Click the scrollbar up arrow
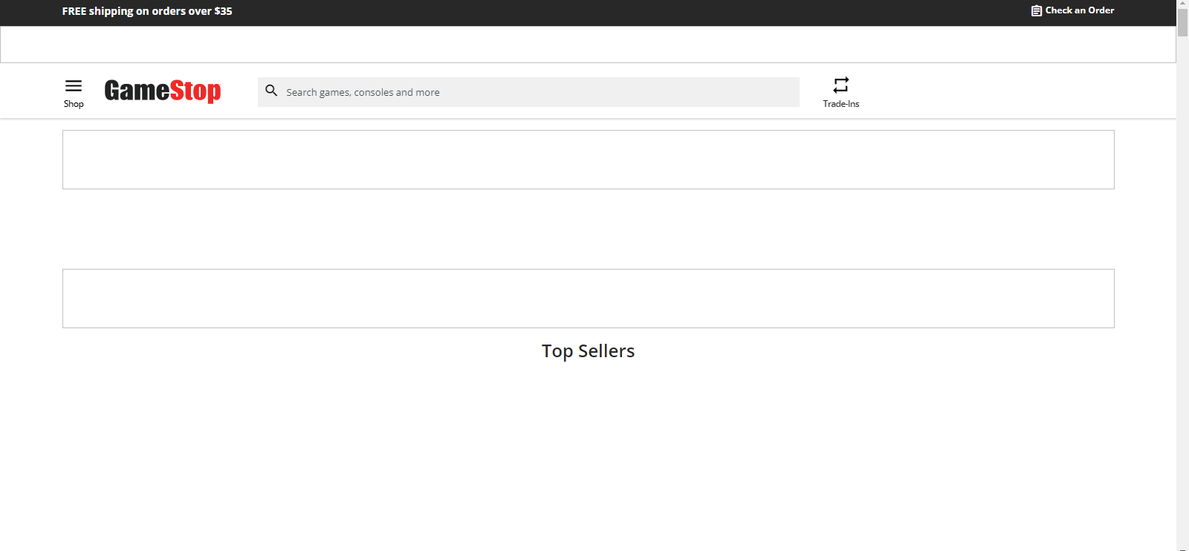This screenshot has width=1189, height=551. pyautogui.click(x=1183, y=4)
